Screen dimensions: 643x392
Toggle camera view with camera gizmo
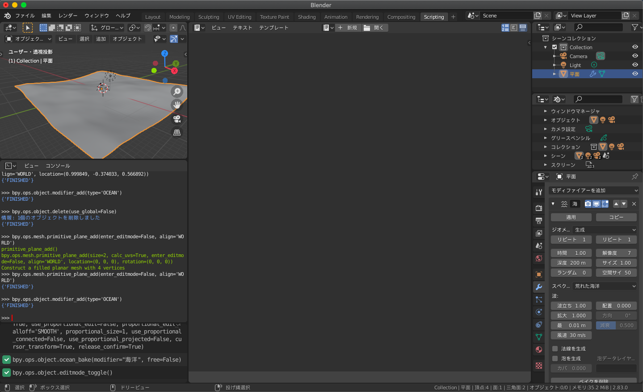(177, 119)
